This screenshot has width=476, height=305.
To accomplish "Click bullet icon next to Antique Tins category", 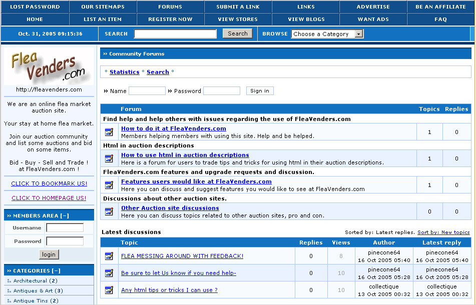I will pos(9,301).
